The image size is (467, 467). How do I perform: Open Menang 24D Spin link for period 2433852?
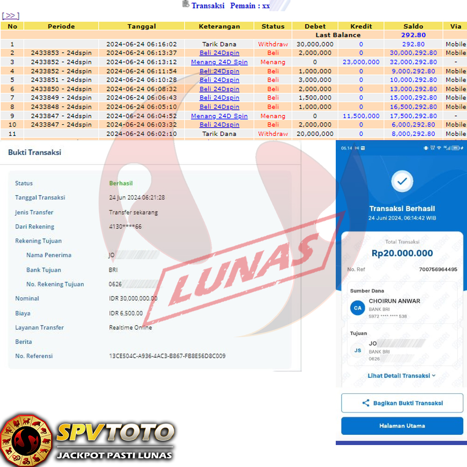[x=219, y=62]
